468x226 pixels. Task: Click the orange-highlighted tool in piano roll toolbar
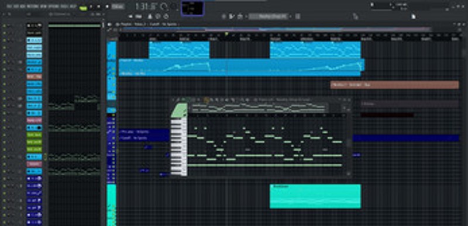(x=206, y=100)
